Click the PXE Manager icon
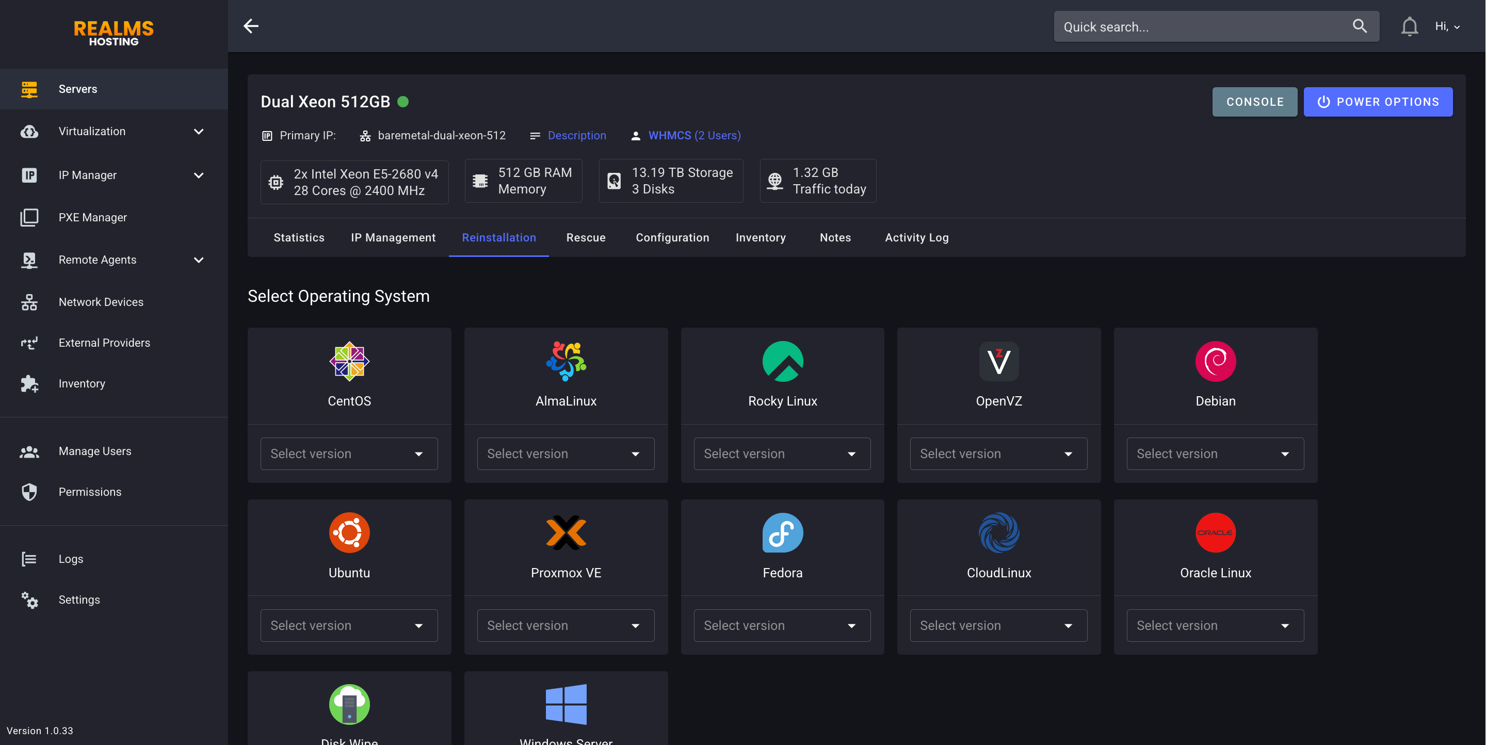 29,217
